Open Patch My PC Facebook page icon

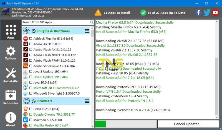199,12
